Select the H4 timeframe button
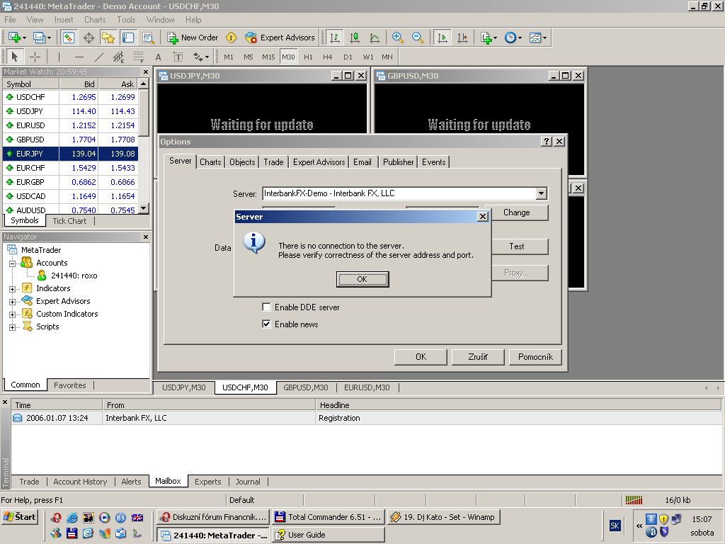725x544 pixels. coord(328,57)
